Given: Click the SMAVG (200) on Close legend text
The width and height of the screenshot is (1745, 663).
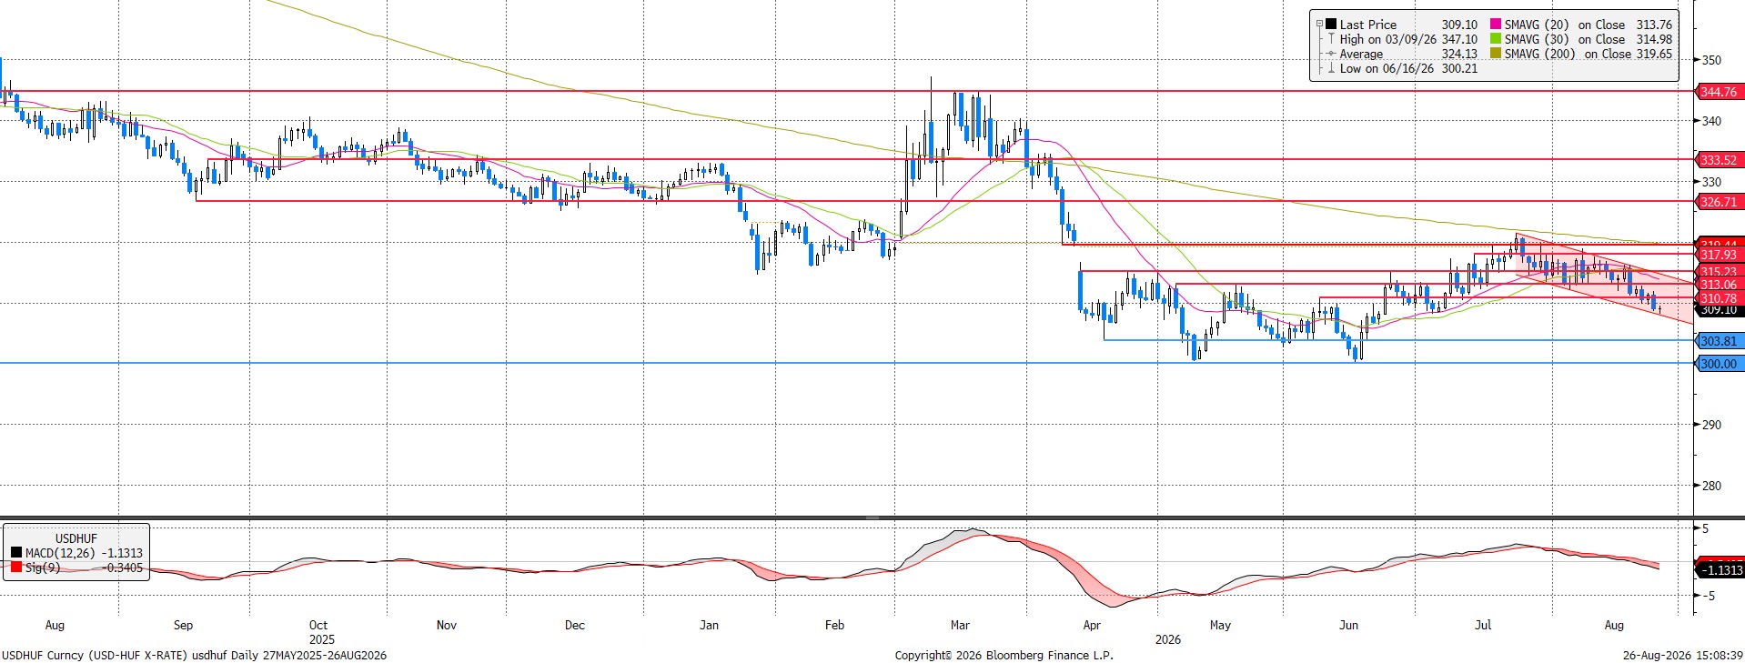Looking at the screenshot, I should tap(1568, 54).
